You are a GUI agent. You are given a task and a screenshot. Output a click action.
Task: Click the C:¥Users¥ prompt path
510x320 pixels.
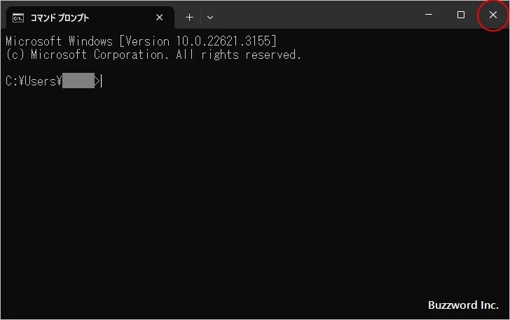(x=34, y=81)
